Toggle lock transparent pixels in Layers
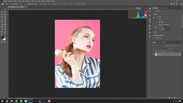Viewport: 183px width, 103px height. (x=156, y=51)
